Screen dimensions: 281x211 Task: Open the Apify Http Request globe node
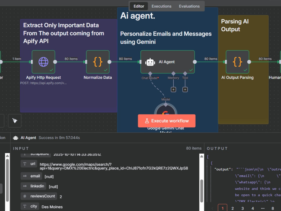[x=43, y=62]
